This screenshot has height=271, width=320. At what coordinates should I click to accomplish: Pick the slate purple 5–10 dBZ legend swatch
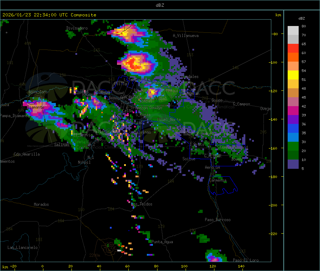tap(293, 164)
